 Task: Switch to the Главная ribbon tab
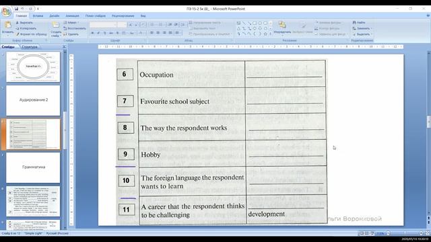[x=21, y=16]
